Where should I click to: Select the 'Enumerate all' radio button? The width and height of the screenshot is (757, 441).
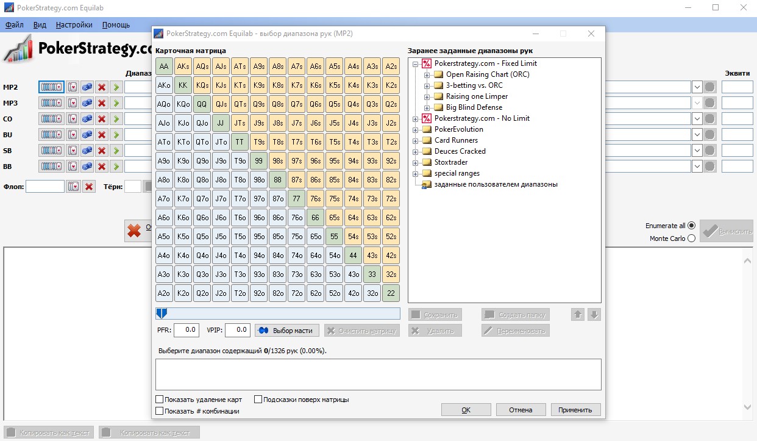[x=691, y=226]
